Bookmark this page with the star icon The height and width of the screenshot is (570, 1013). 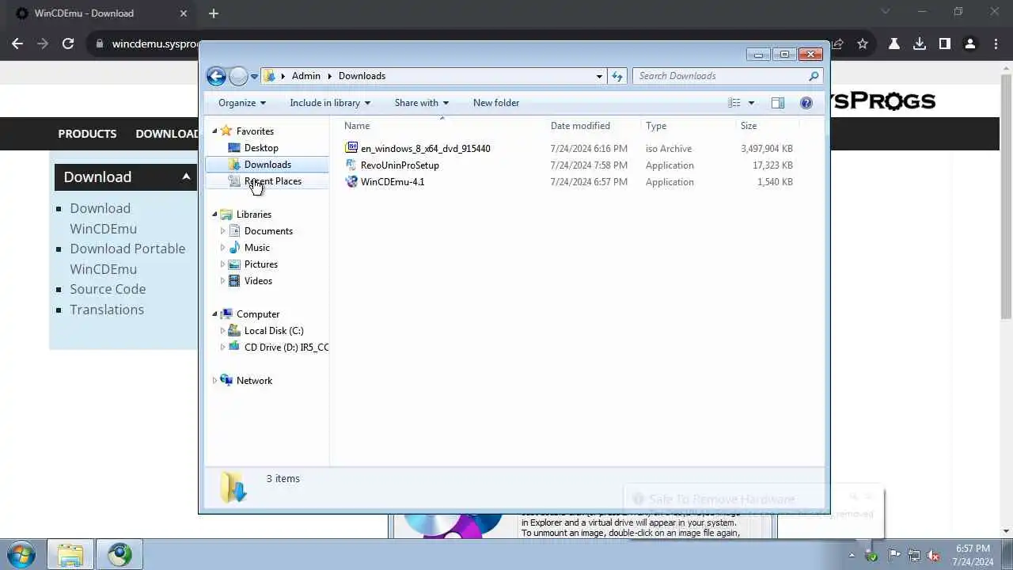[863, 44]
